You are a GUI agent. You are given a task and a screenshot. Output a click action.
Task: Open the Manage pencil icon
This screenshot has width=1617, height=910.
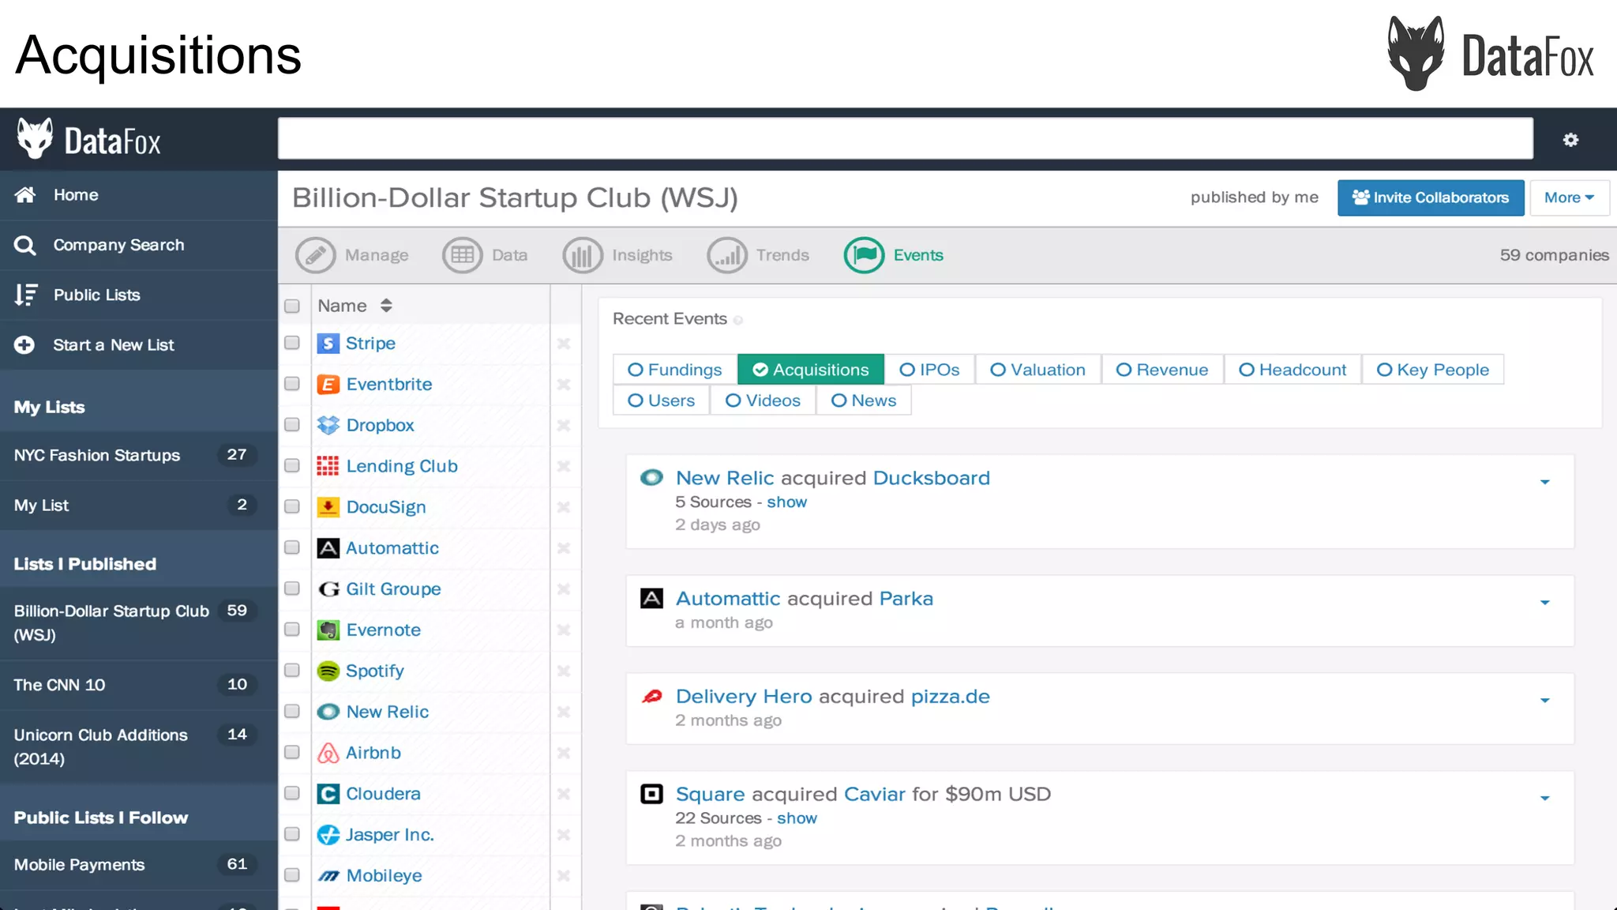tap(315, 255)
